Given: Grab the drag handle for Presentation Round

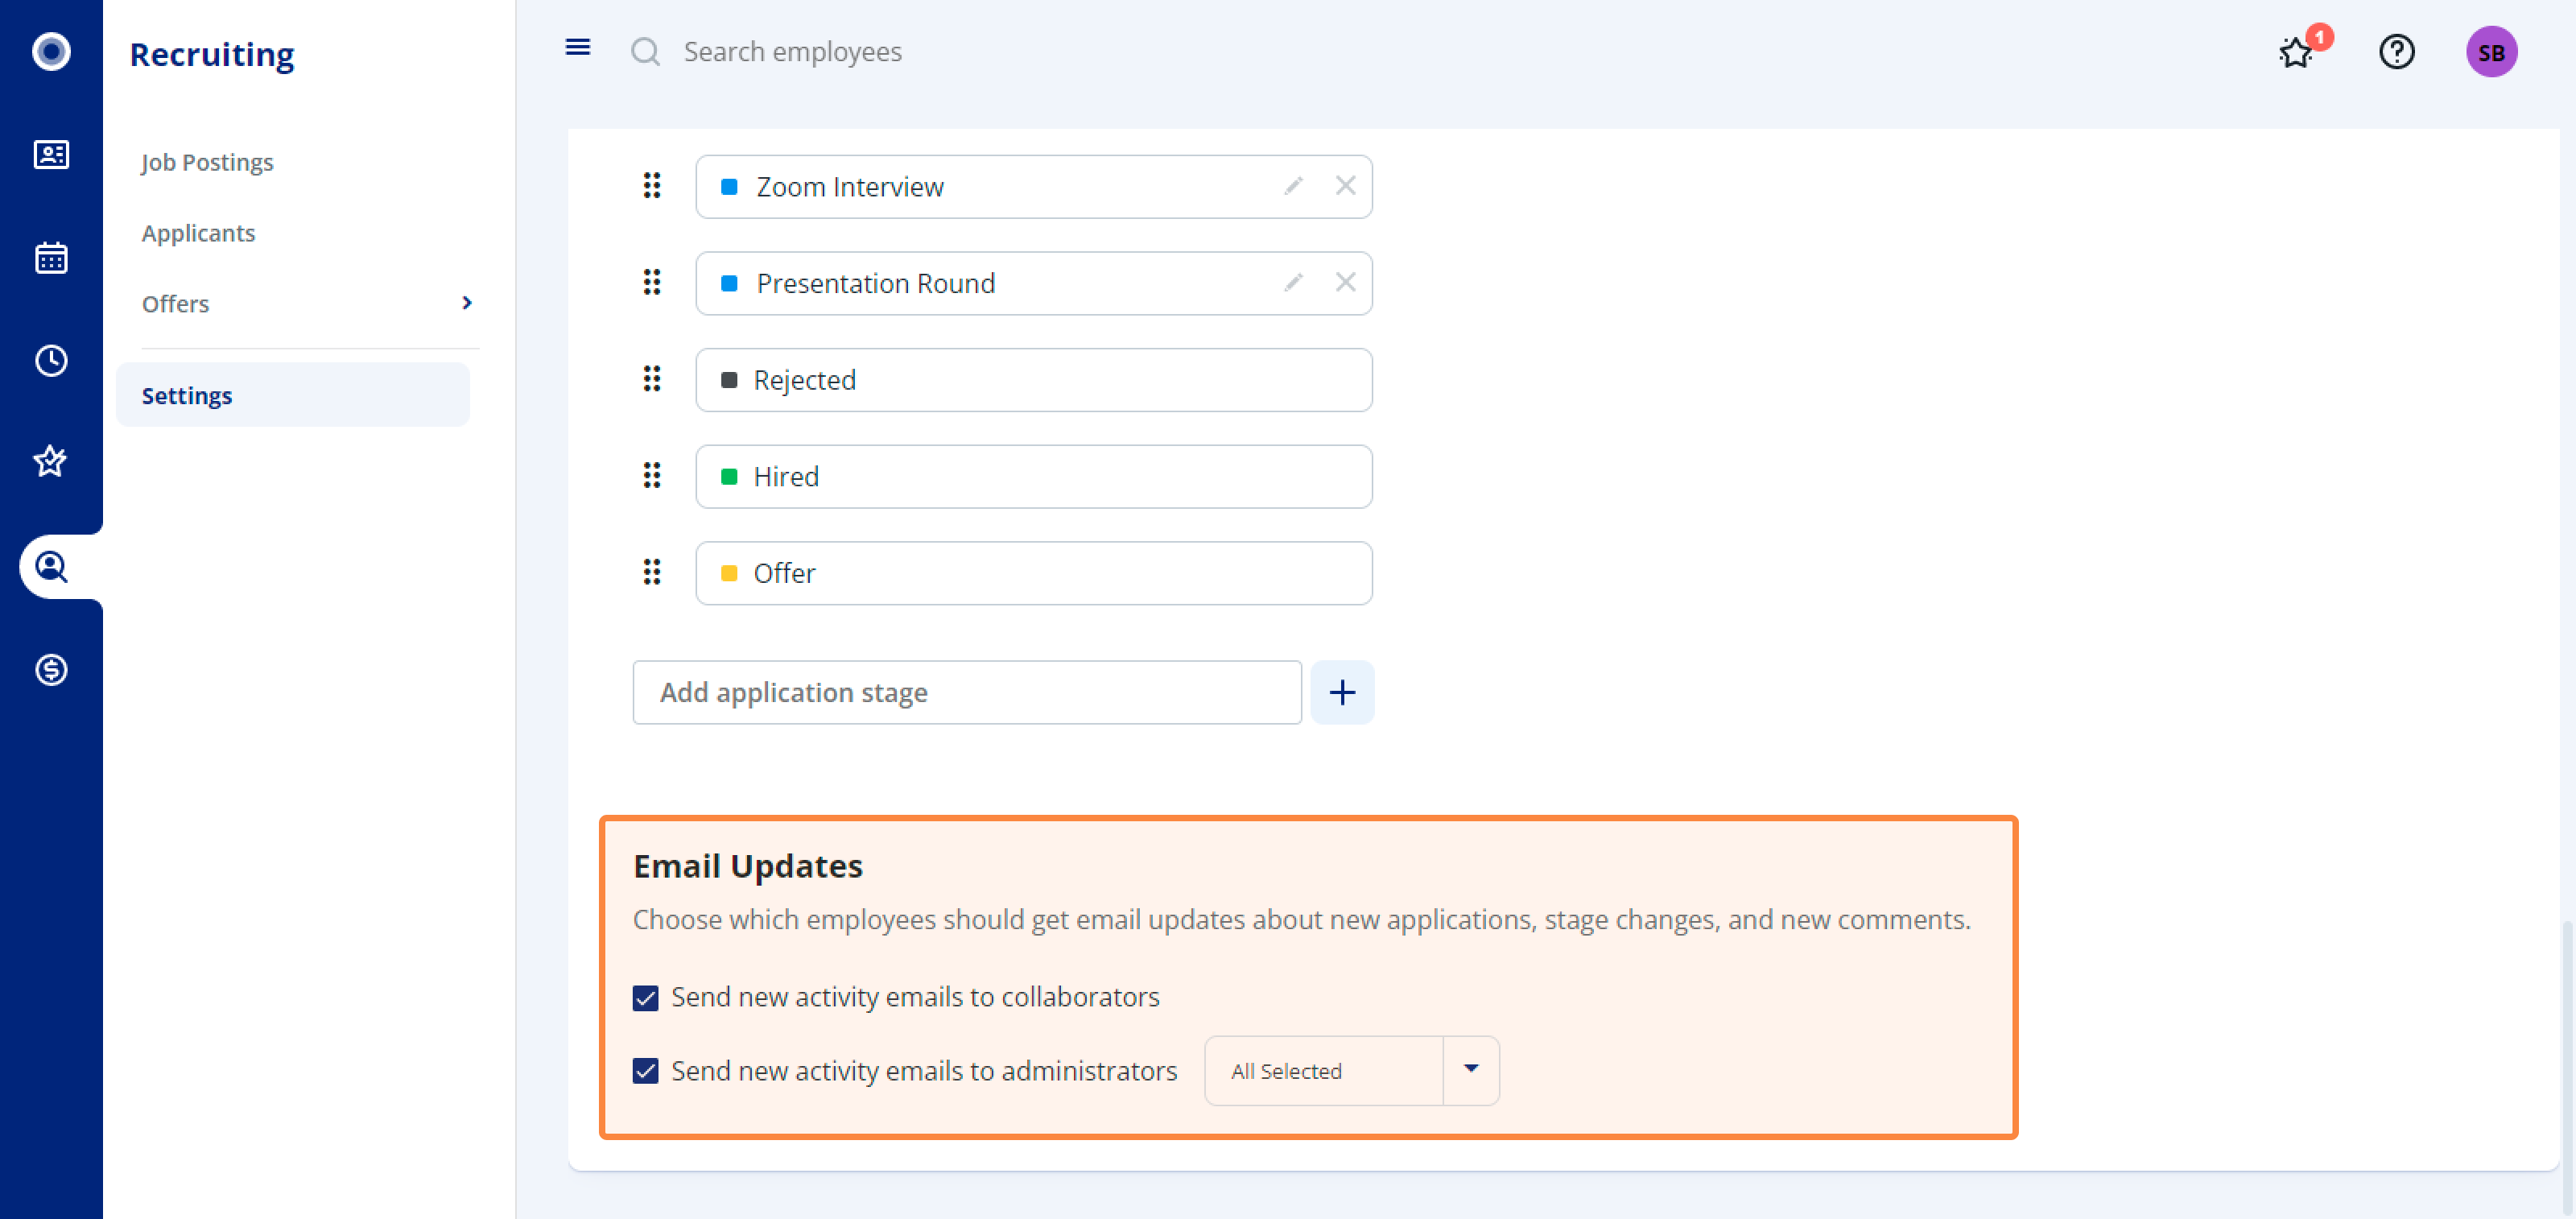Looking at the screenshot, I should tap(652, 282).
